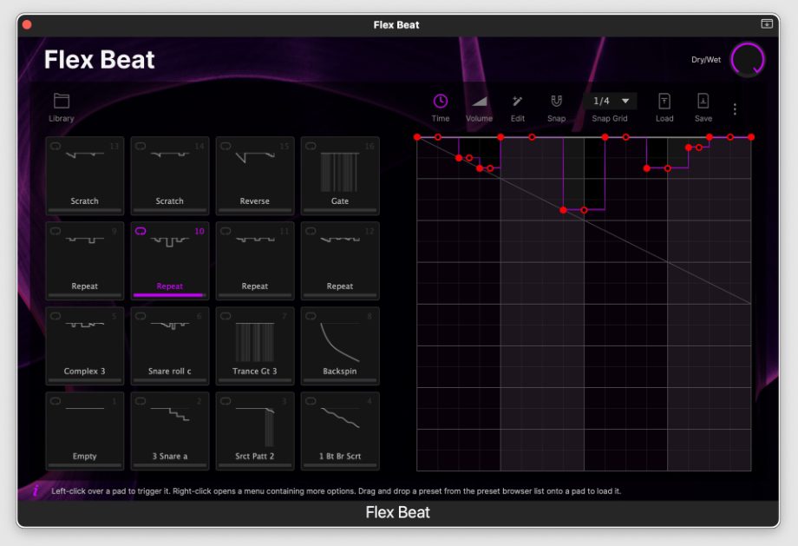This screenshot has height=546, width=798.
Task: Adjust the Dry/Wet knob
Action: [x=747, y=60]
